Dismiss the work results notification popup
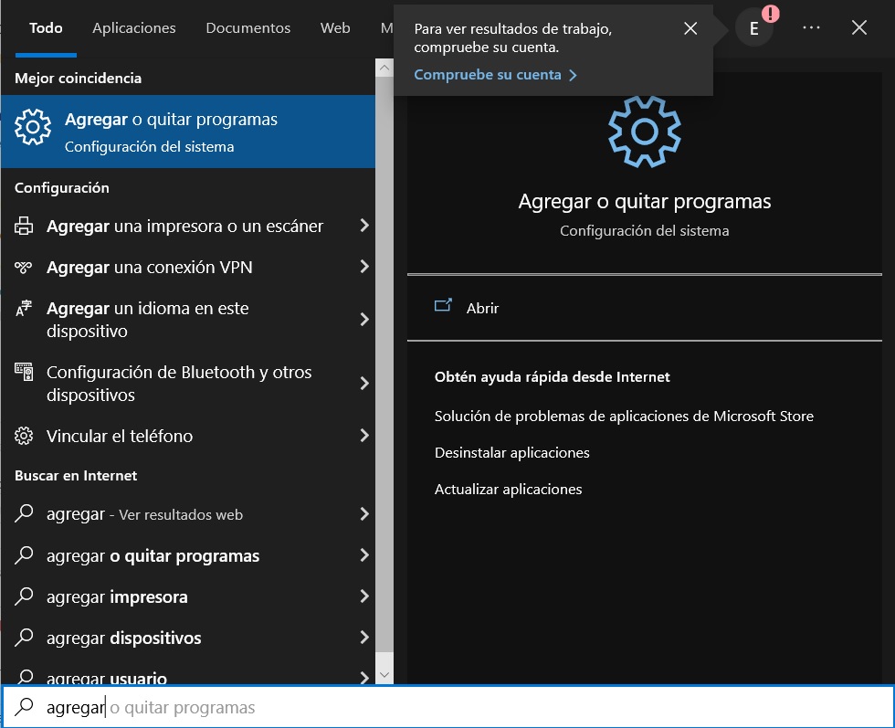 point(690,28)
